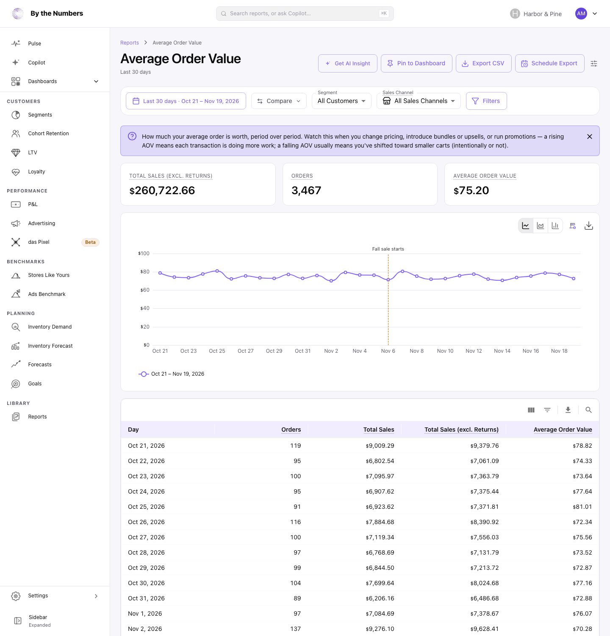Click Schedule Export
Screen dimensions: 610x636
tap(550, 64)
